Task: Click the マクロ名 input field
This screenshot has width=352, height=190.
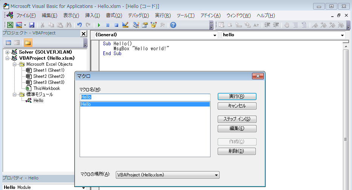Action: pos(145,97)
